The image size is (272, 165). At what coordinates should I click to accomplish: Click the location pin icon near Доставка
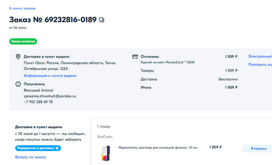click(18, 57)
